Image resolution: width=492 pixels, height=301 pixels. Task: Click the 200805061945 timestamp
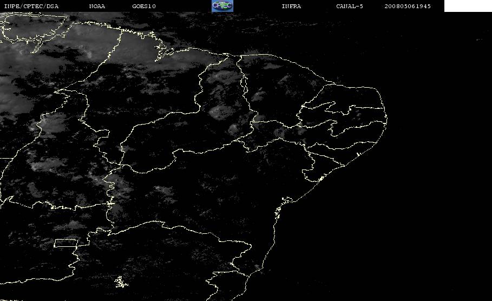tap(408, 6)
